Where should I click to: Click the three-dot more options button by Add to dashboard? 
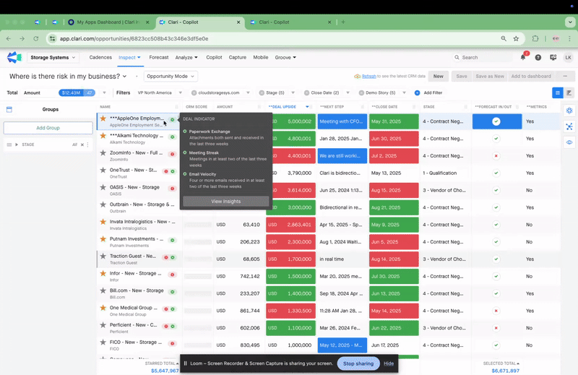(x=565, y=77)
